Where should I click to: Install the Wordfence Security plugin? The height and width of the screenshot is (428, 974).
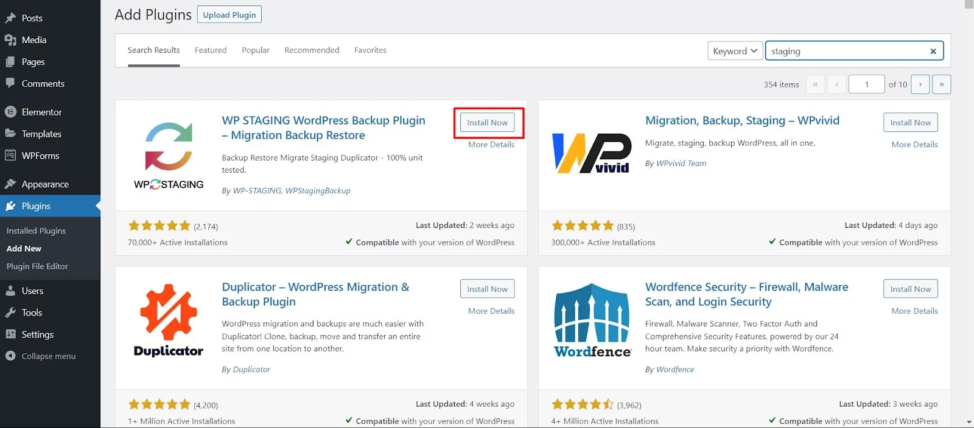[911, 289]
